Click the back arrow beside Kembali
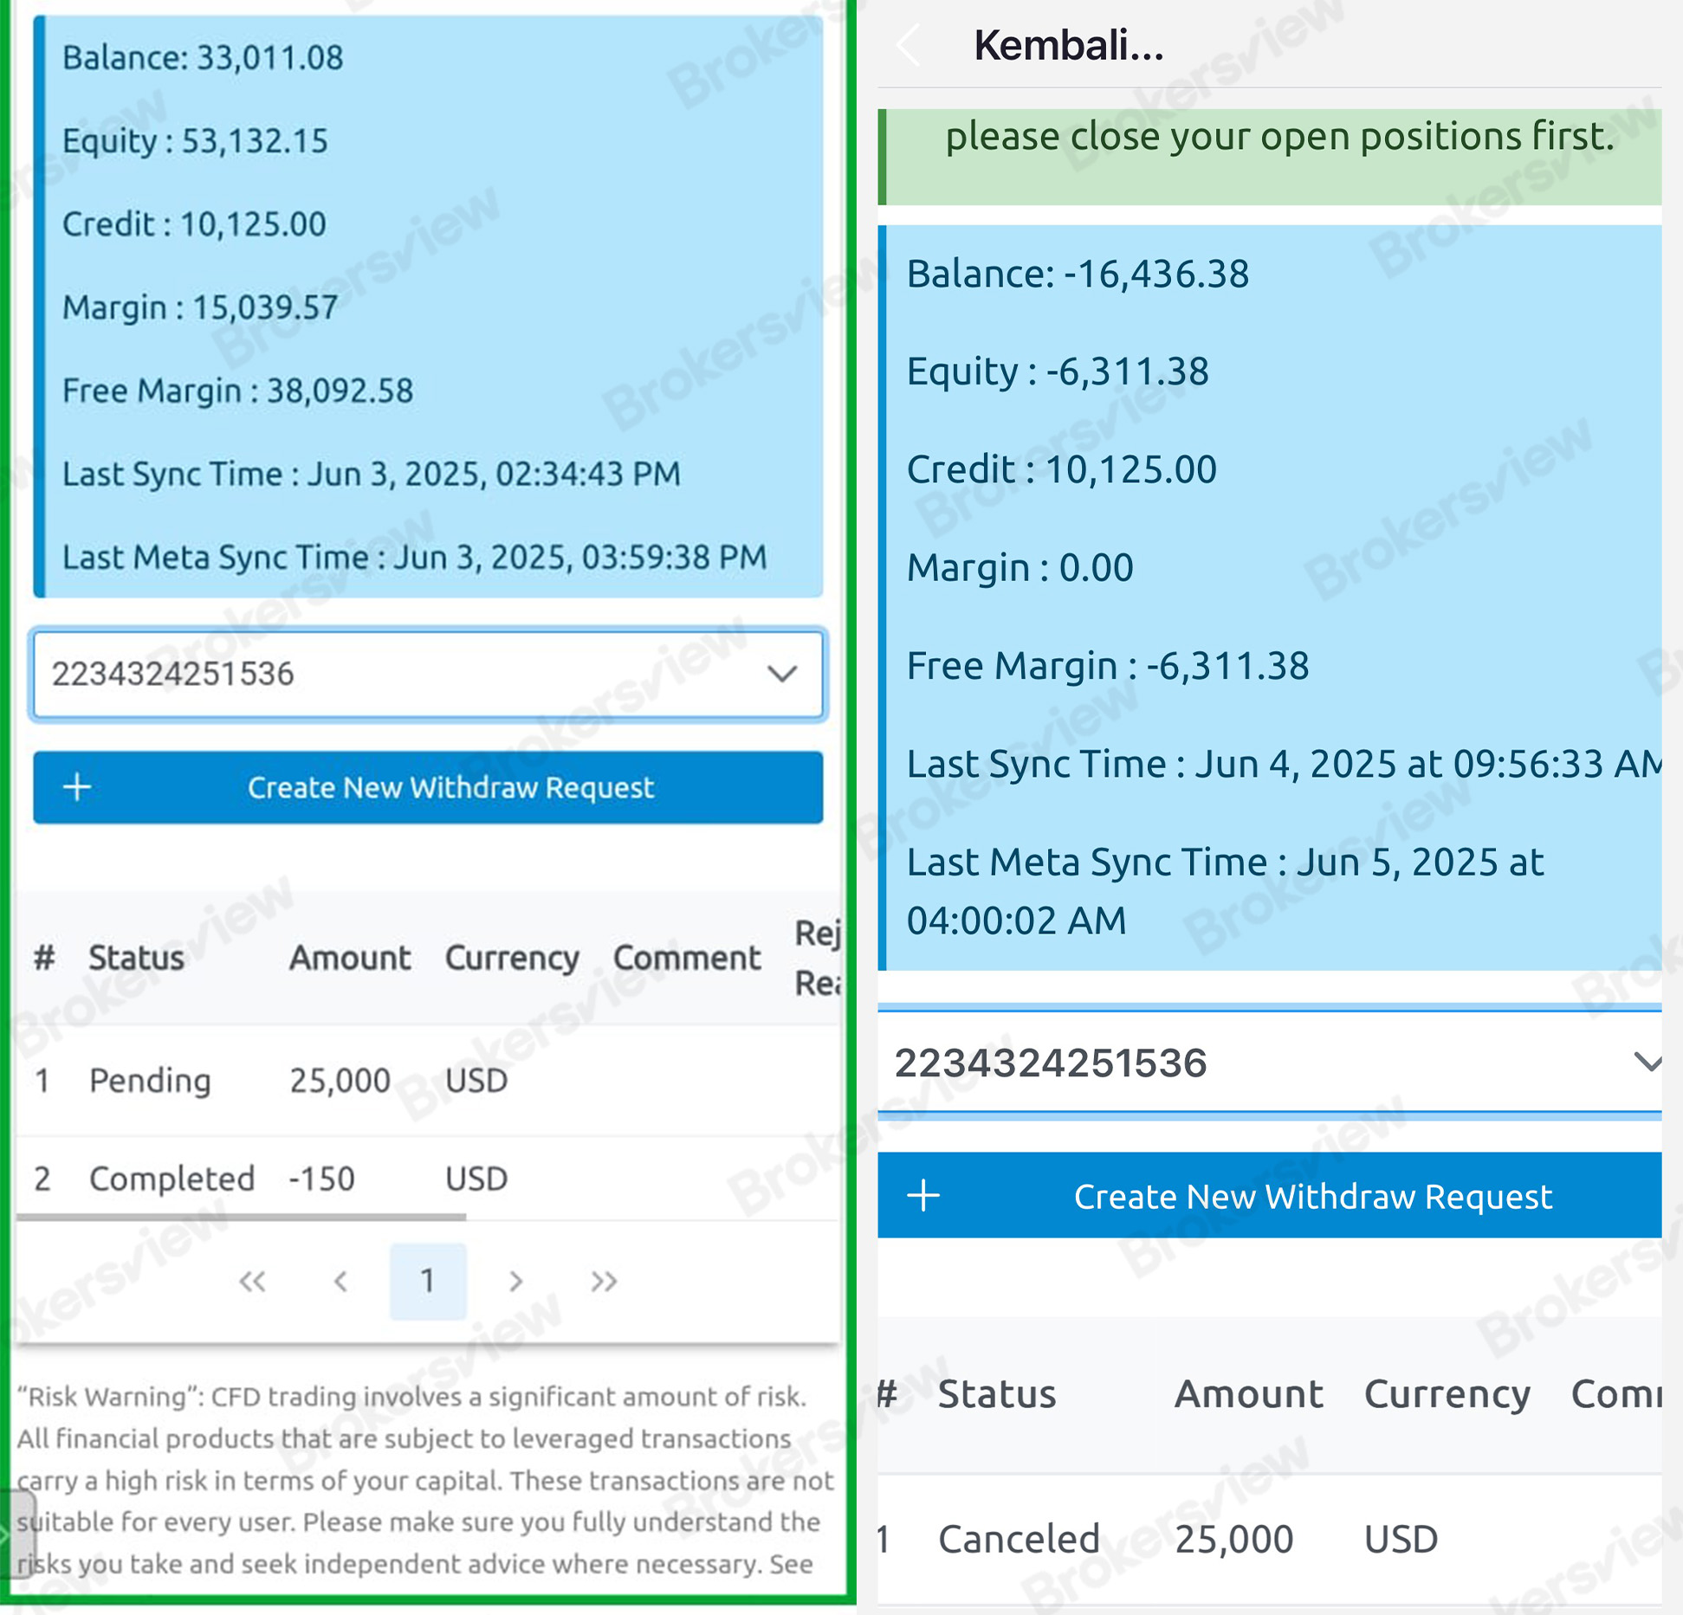The height and width of the screenshot is (1615, 1683). point(908,45)
